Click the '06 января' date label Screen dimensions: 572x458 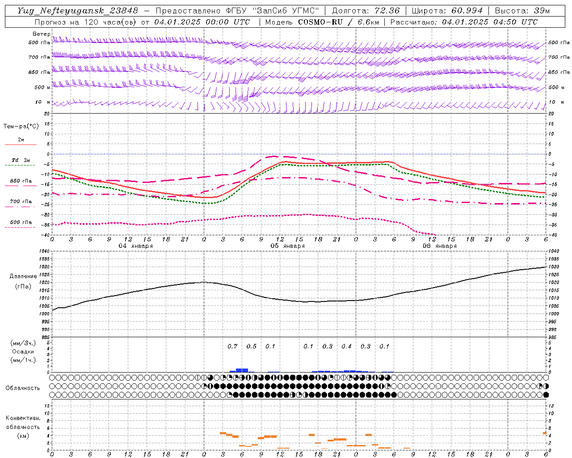pos(440,246)
